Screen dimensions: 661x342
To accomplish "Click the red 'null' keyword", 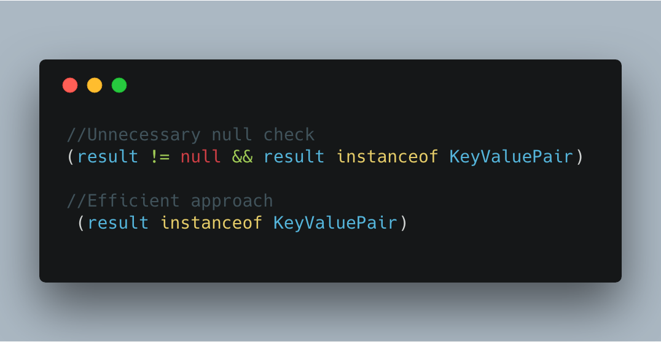I will [201, 156].
